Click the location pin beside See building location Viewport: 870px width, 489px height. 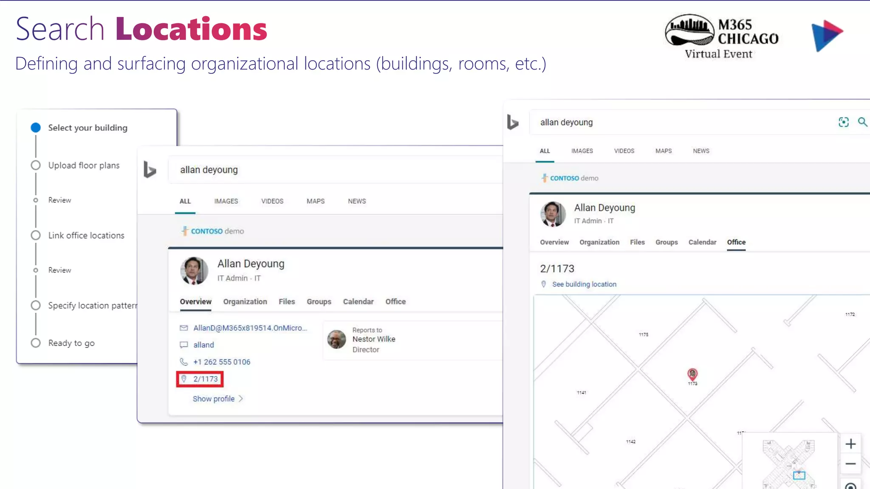pyautogui.click(x=543, y=284)
